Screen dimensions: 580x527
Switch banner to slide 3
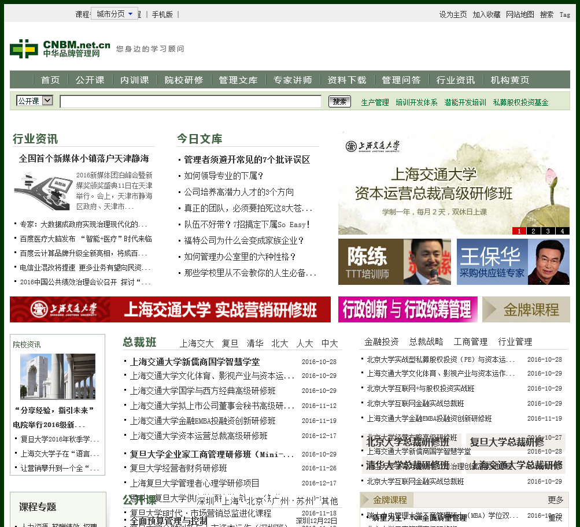pos(548,231)
